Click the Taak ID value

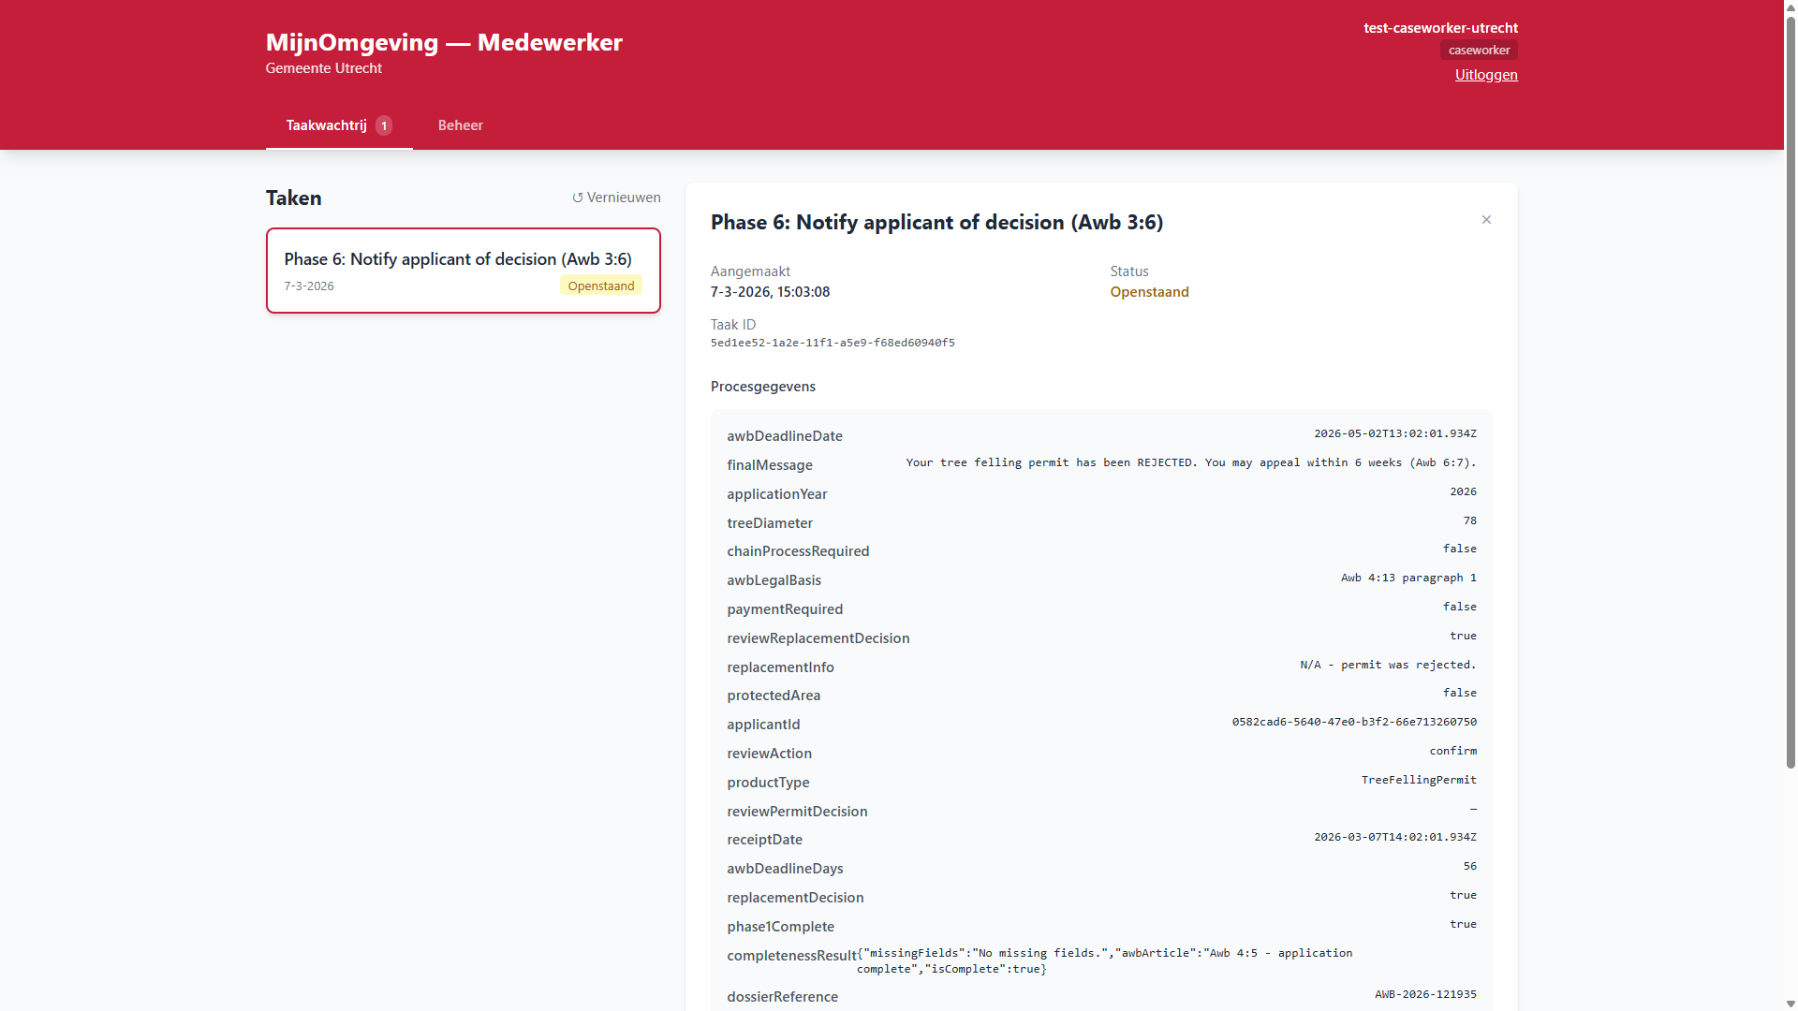(x=832, y=343)
